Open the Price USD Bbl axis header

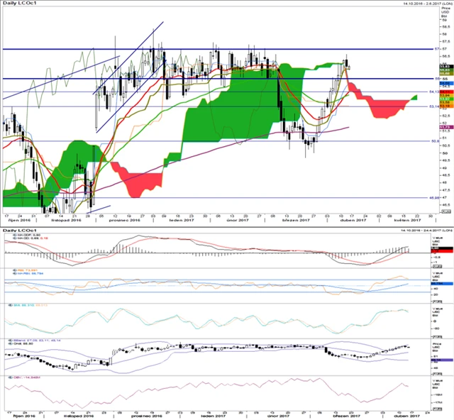pos(445,12)
